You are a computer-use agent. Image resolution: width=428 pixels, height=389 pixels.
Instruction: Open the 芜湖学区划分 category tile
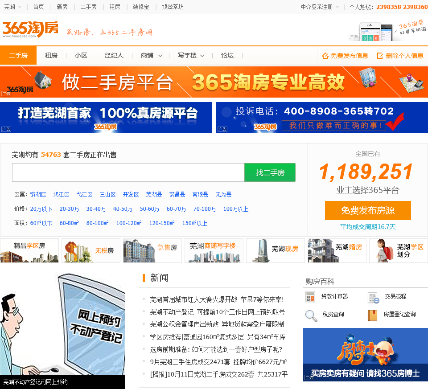[x=399, y=250]
